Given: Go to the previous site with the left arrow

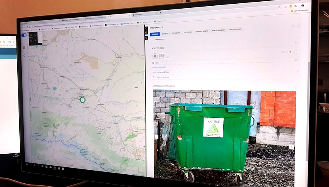Looking at the screenshot, I should pos(293,26).
